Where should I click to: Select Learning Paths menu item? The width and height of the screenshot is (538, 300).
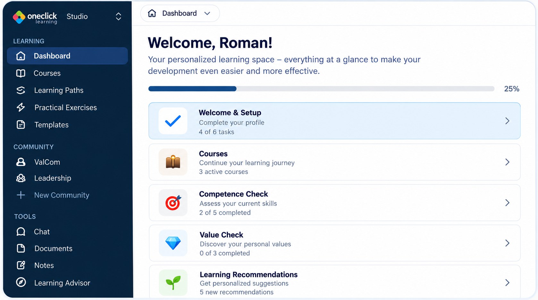pos(67,90)
